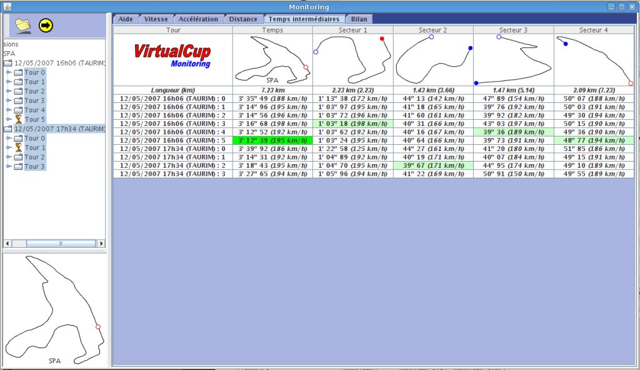640x370 pixels.
Task: Click the yellow arrow button in toolbar
Action: (46, 25)
